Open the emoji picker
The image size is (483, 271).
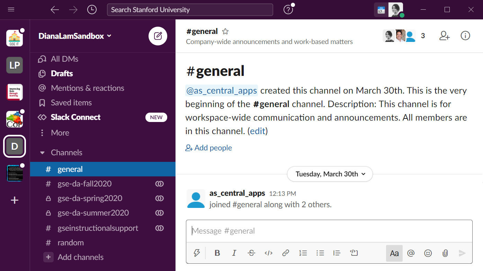point(428,253)
